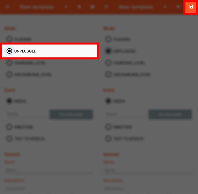The width and height of the screenshot is (198, 194).
Task: Save the template using the floppy disk icon
Action: pos(191,7)
